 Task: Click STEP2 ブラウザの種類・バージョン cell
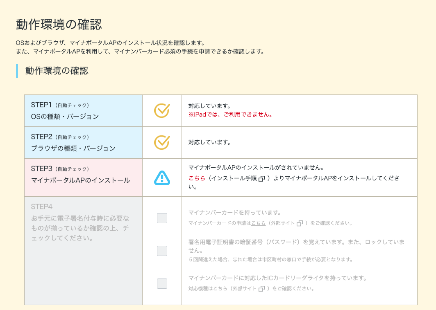coord(84,143)
